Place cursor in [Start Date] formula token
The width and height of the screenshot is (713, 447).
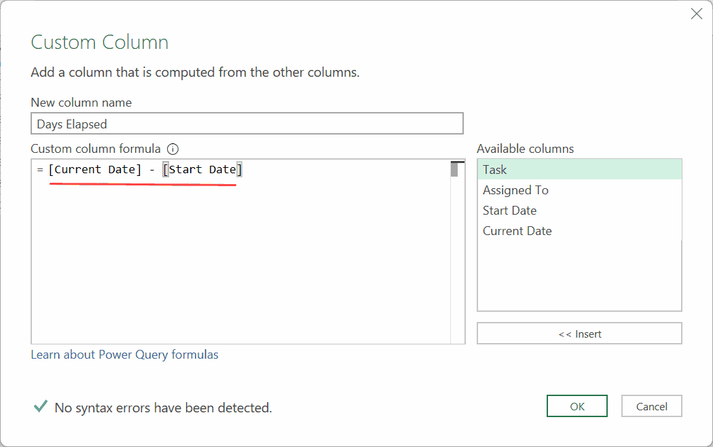[202, 170]
